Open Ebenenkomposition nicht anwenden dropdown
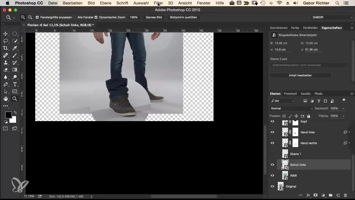The width and height of the screenshot is (355, 200). [x=309, y=65]
